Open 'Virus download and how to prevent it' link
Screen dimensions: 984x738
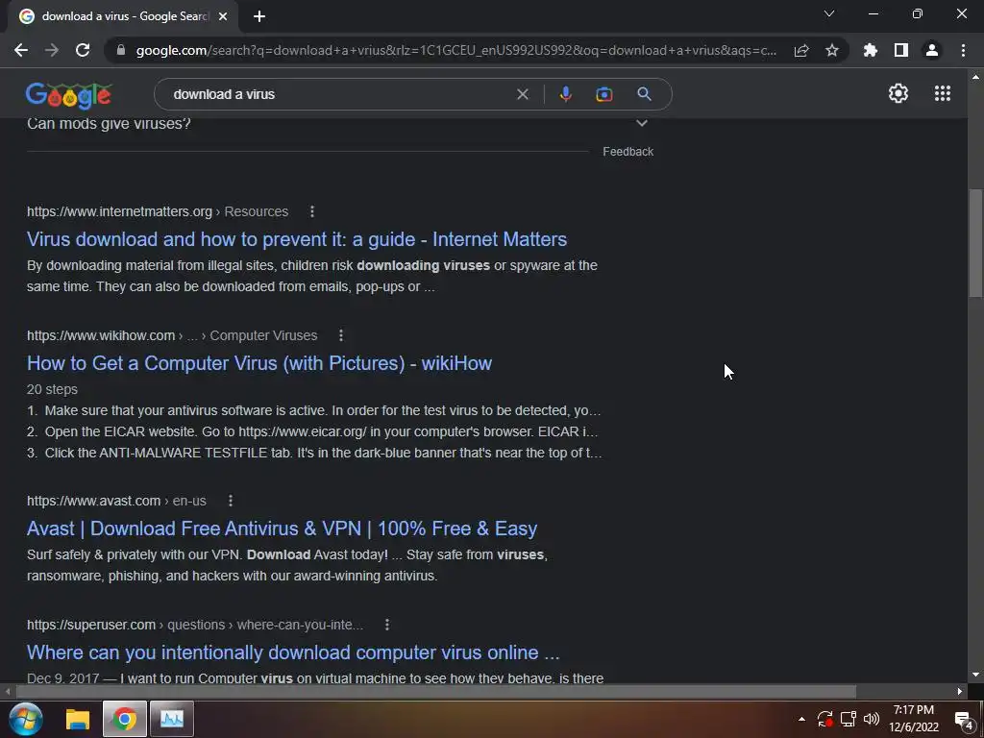[x=297, y=239]
